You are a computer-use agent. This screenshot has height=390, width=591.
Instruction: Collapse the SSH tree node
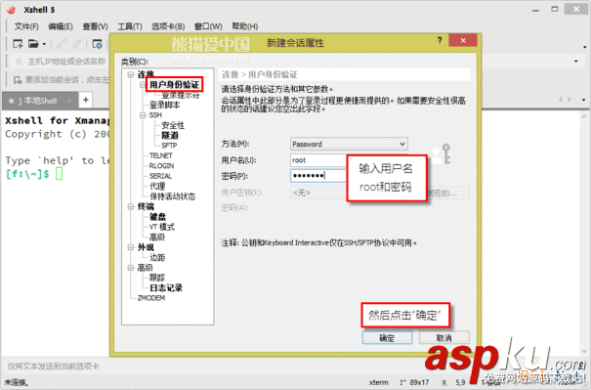coord(143,115)
